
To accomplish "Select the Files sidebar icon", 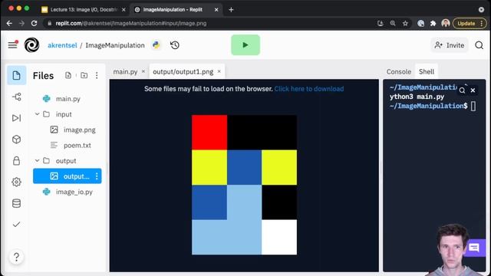I will click(x=17, y=75).
